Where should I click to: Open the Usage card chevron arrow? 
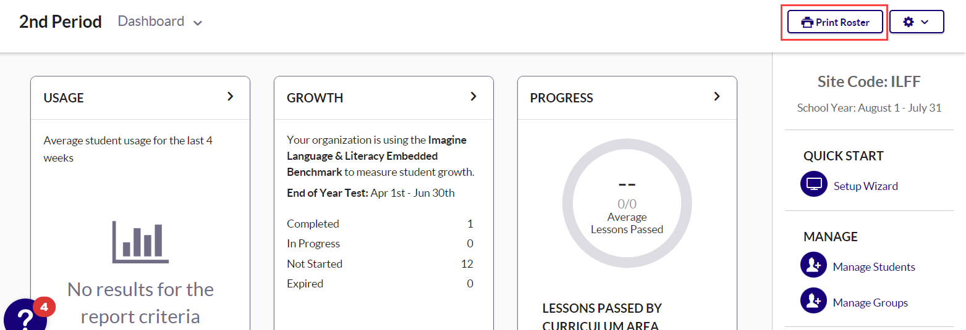pos(230,96)
